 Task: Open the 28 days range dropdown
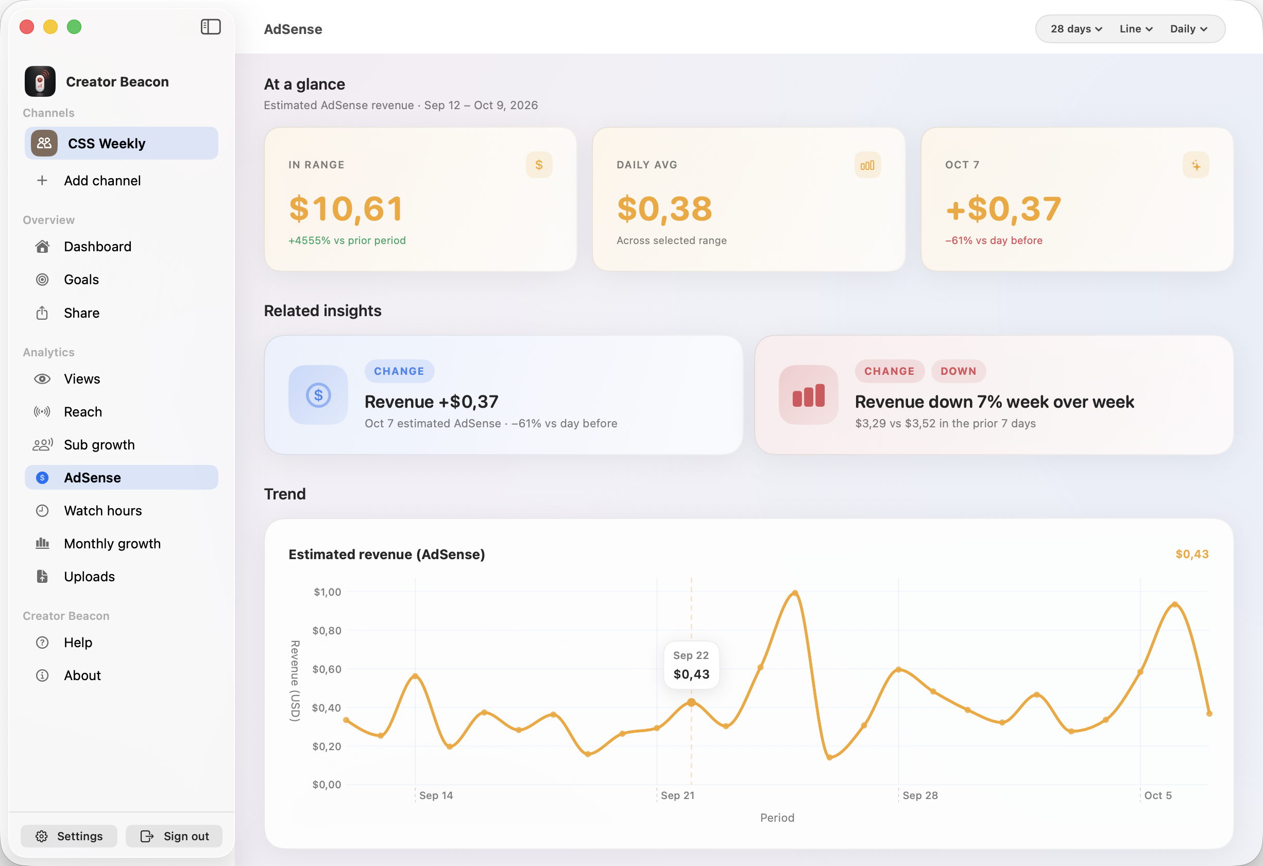[1076, 29]
